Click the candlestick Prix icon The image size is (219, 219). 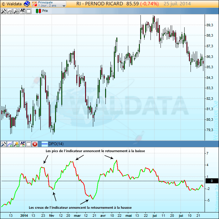(38, 11)
